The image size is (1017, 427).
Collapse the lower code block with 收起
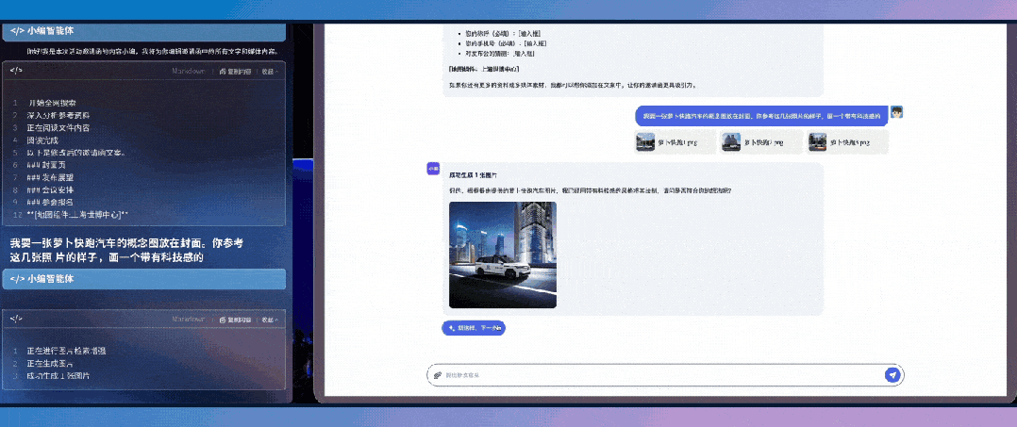tap(270, 320)
